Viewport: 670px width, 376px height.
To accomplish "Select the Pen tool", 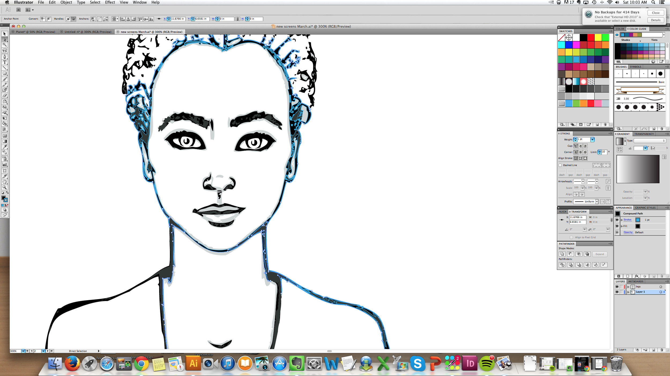I will pyautogui.click(x=5, y=57).
